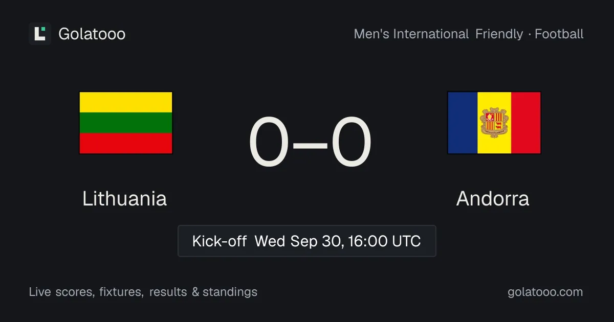The image size is (614, 322).
Task: Click the Wed Sep 30, 16:00 UTC time
Action: coord(338,241)
